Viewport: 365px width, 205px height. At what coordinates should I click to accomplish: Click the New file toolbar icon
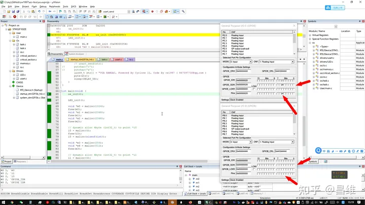coord(4,11)
